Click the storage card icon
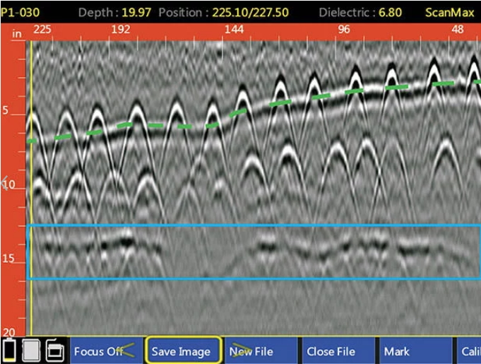This screenshot has width=481, height=364. [31, 350]
